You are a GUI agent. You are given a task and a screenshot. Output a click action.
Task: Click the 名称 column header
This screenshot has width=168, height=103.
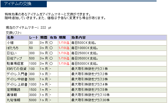coord(10,38)
